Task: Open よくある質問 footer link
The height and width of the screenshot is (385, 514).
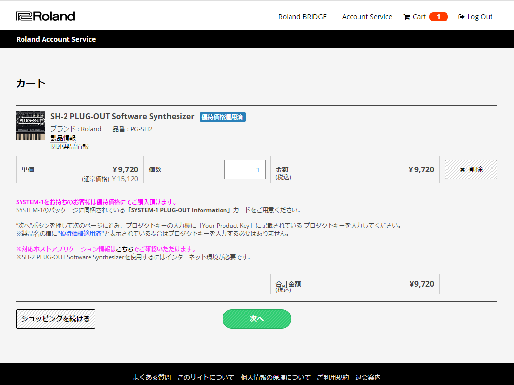Action: tap(152, 378)
